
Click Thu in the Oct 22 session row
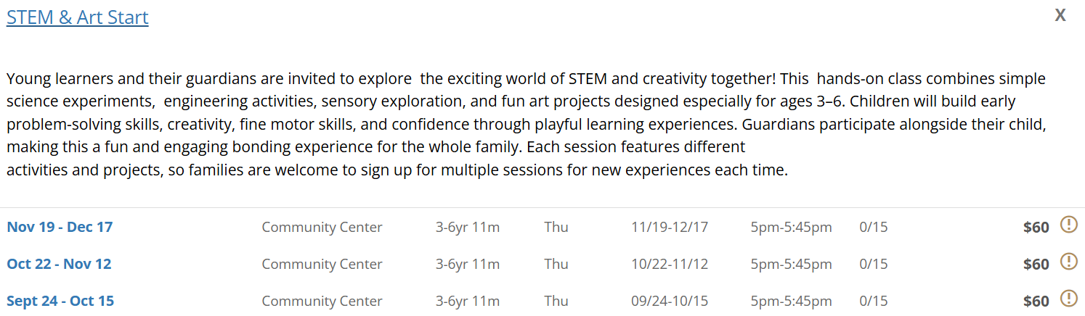click(x=556, y=264)
